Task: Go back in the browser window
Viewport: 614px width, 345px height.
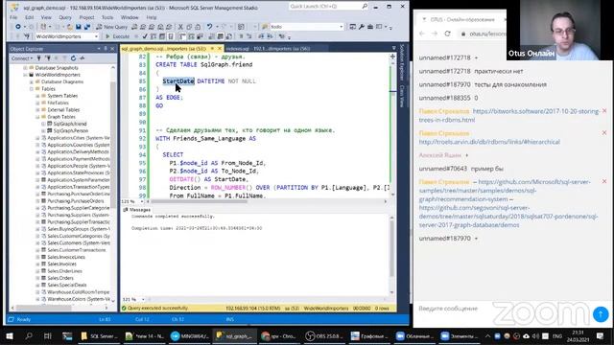Action: (422, 34)
